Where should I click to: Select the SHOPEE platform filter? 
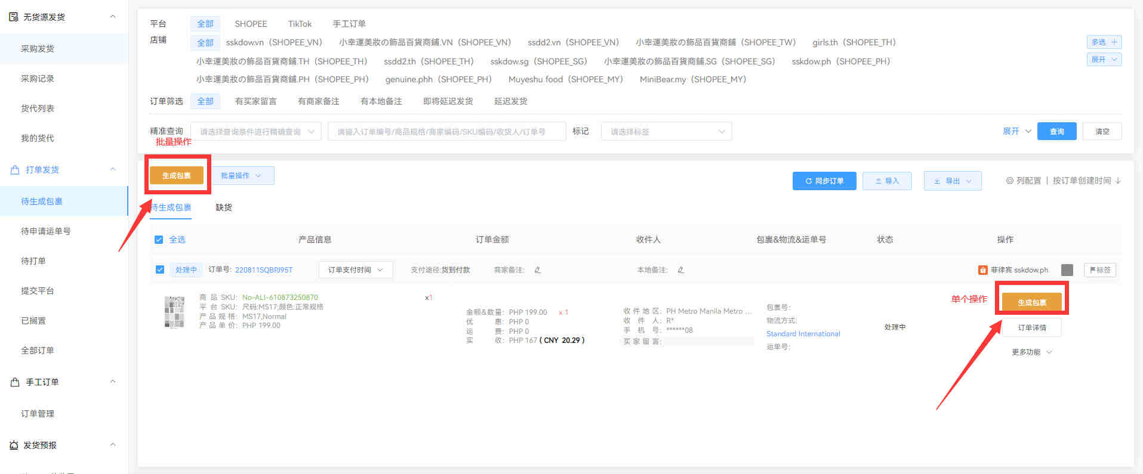pyautogui.click(x=251, y=24)
